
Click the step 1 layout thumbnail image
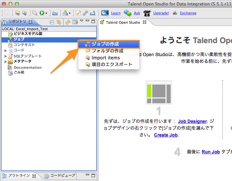point(159,92)
